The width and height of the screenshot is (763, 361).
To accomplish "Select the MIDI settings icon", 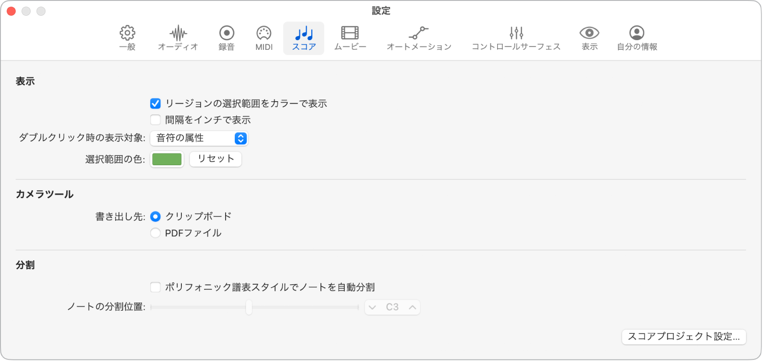I will pyautogui.click(x=263, y=38).
